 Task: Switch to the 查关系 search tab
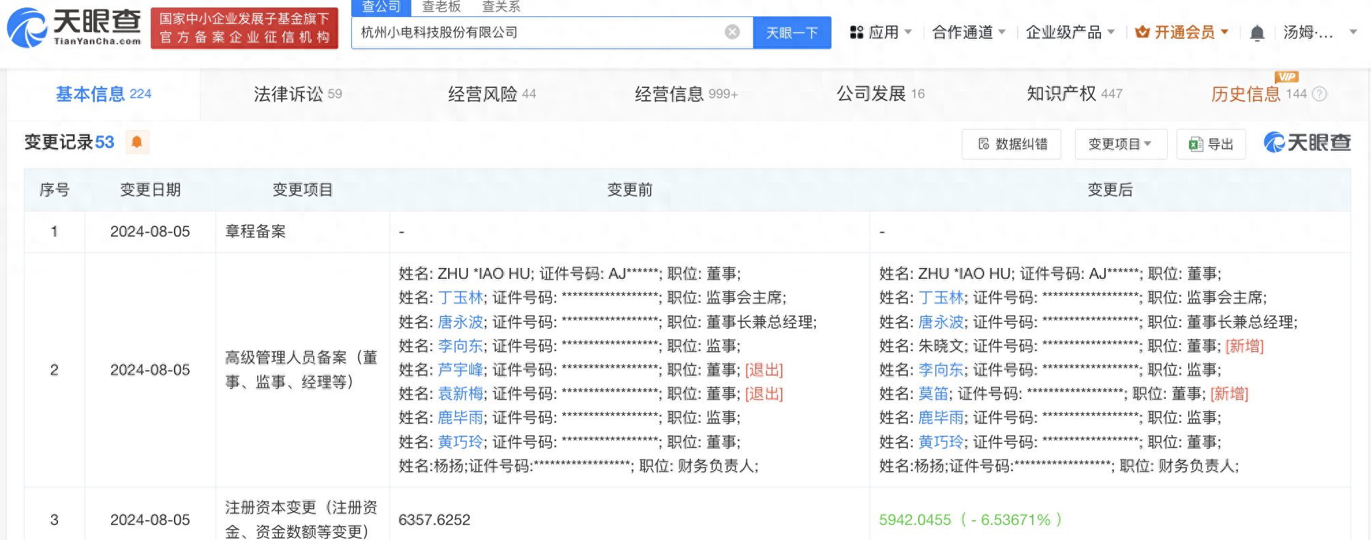click(501, 7)
